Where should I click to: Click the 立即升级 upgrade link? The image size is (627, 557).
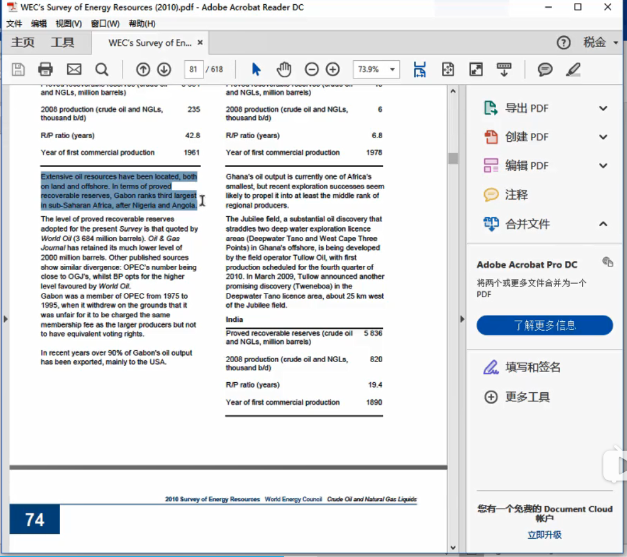coord(544,535)
